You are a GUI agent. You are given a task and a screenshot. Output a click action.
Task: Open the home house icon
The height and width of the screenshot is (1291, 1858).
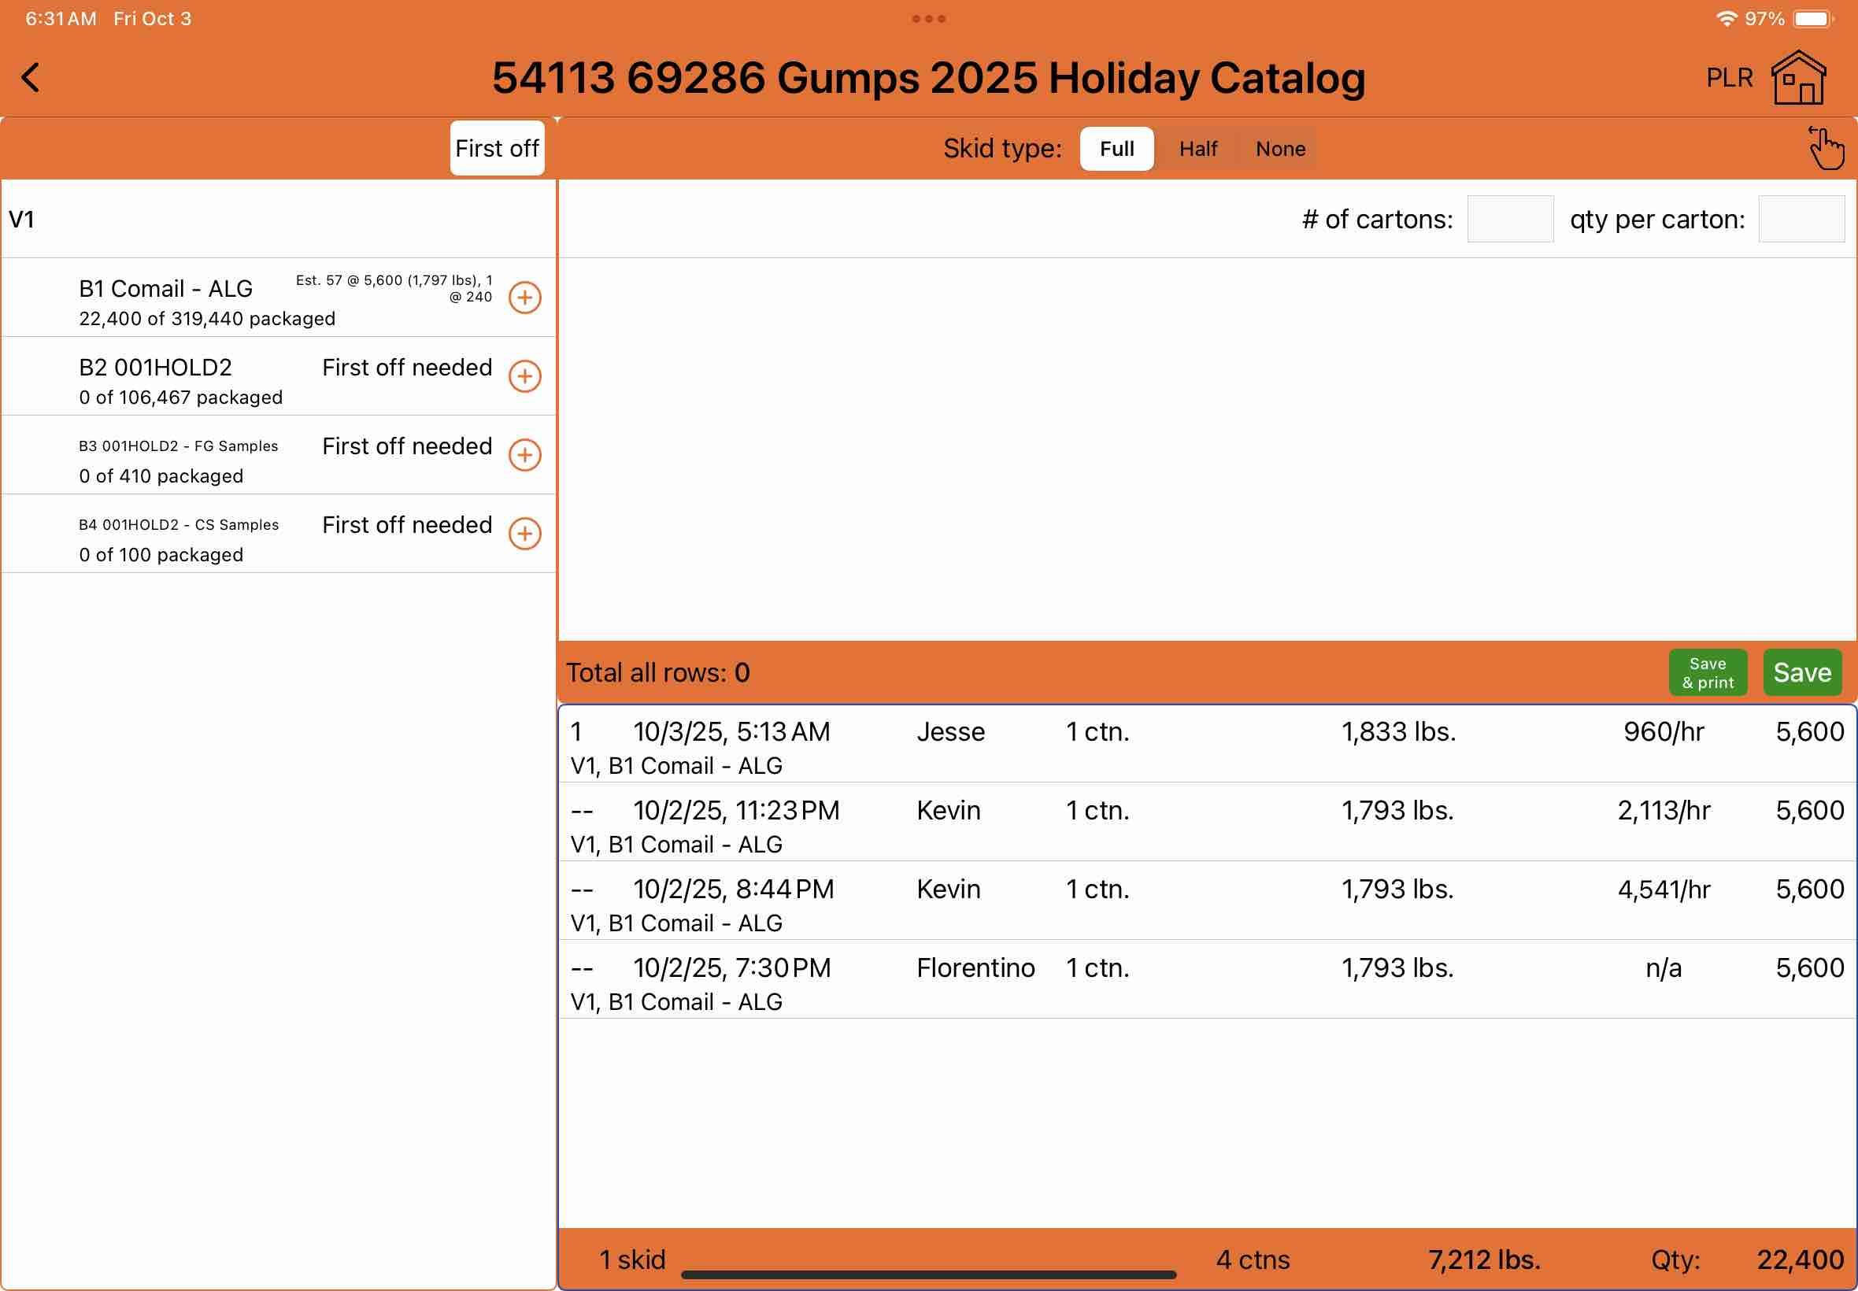tap(1797, 79)
